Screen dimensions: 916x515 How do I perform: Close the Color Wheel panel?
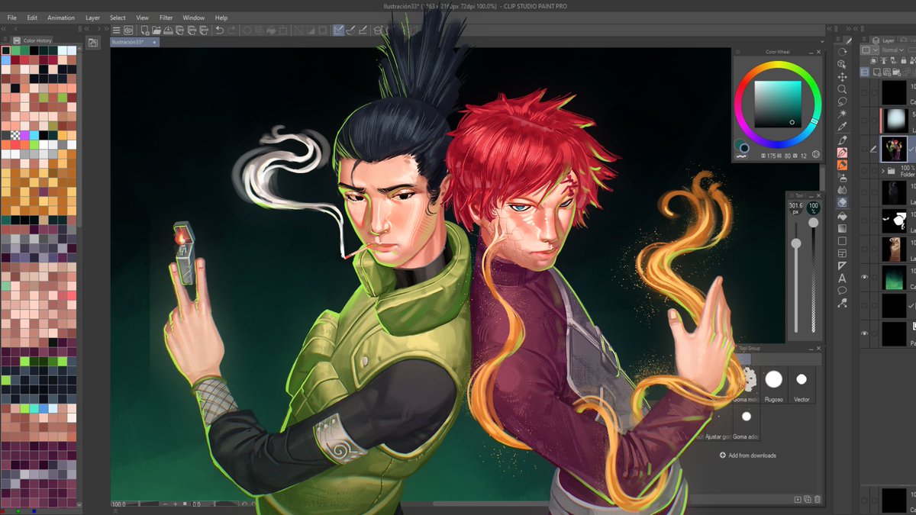coord(818,52)
